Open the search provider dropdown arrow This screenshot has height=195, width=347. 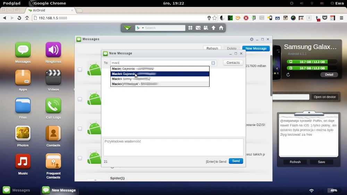[x=143, y=28]
